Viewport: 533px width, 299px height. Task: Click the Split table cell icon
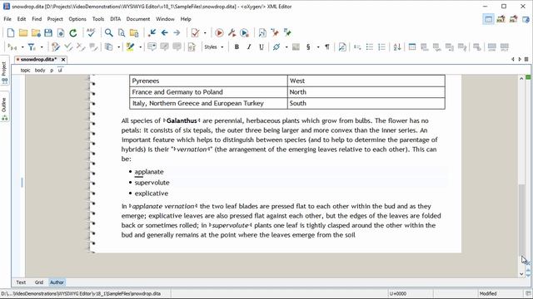click(x=505, y=47)
